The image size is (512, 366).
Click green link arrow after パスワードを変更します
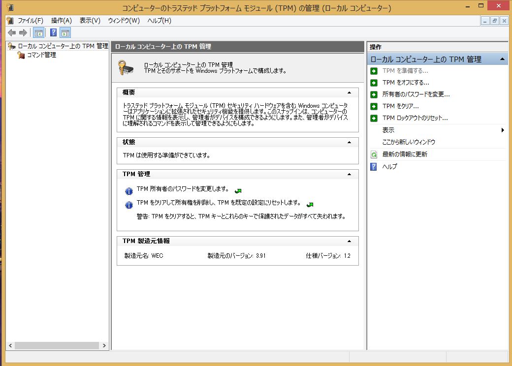pyautogui.click(x=238, y=191)
